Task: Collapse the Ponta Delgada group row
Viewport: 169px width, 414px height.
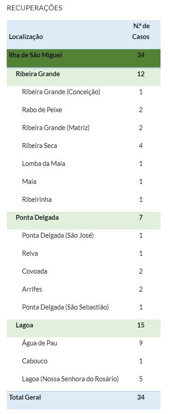Action: point(83,221)
